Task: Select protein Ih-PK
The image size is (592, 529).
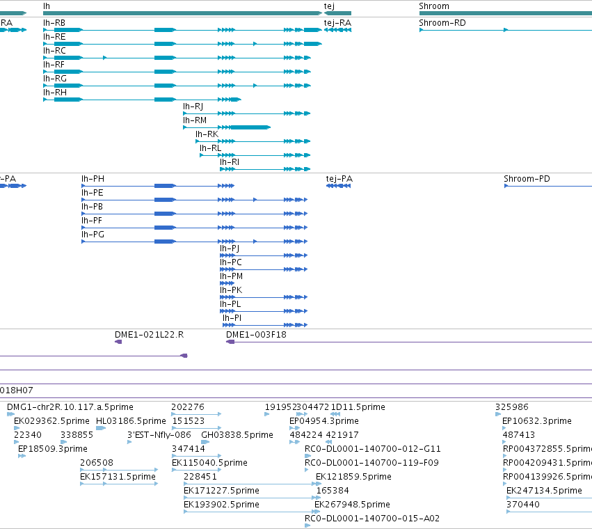Action: (x=231, y=290)
